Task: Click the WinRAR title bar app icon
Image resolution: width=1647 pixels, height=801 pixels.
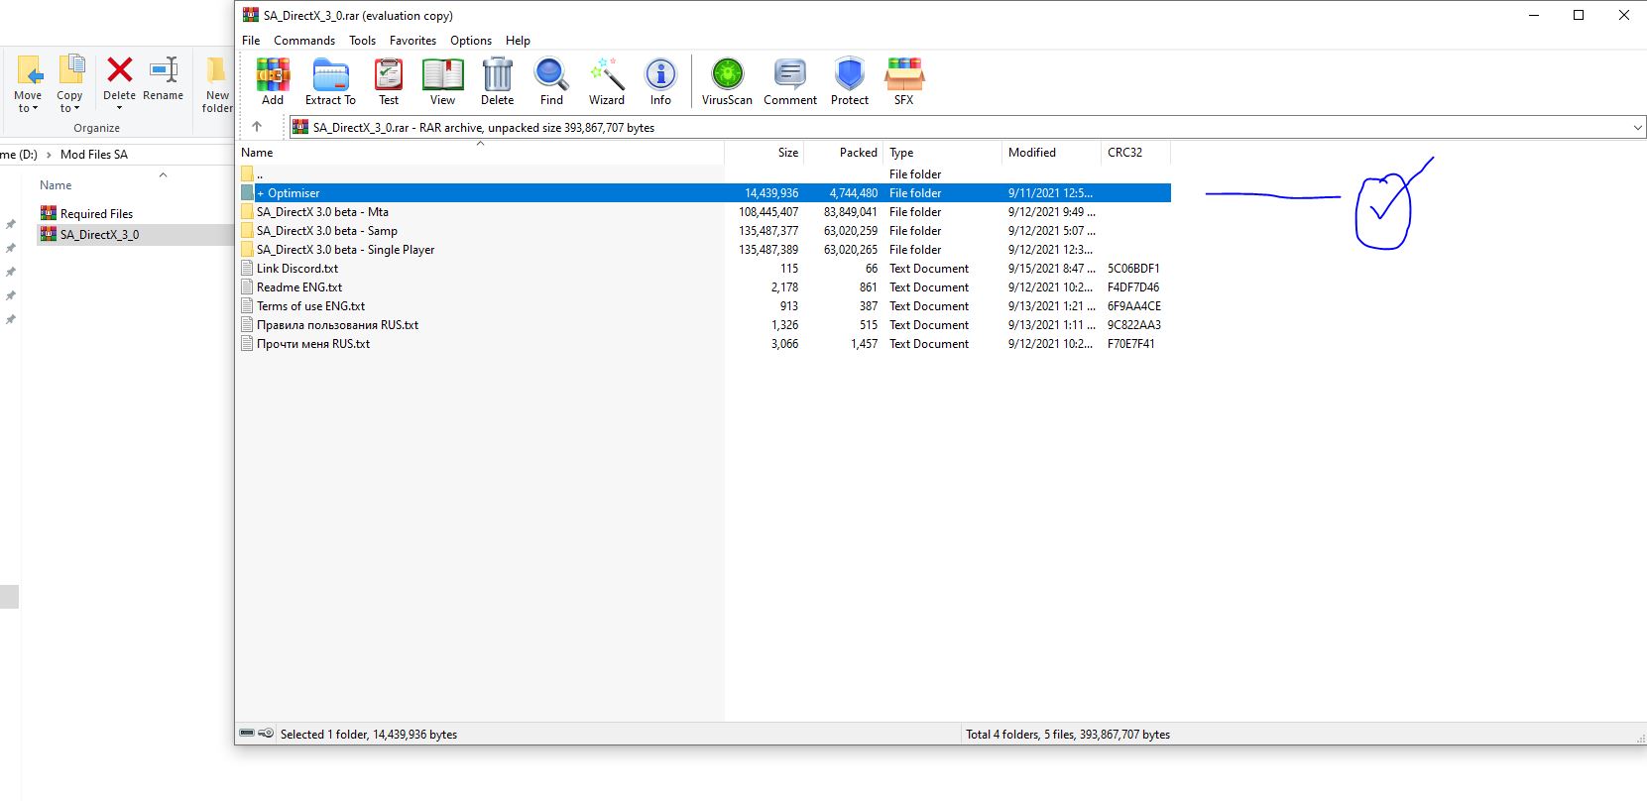Action: 251,15
